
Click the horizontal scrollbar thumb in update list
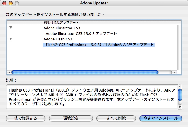click(x=85, y=72)
